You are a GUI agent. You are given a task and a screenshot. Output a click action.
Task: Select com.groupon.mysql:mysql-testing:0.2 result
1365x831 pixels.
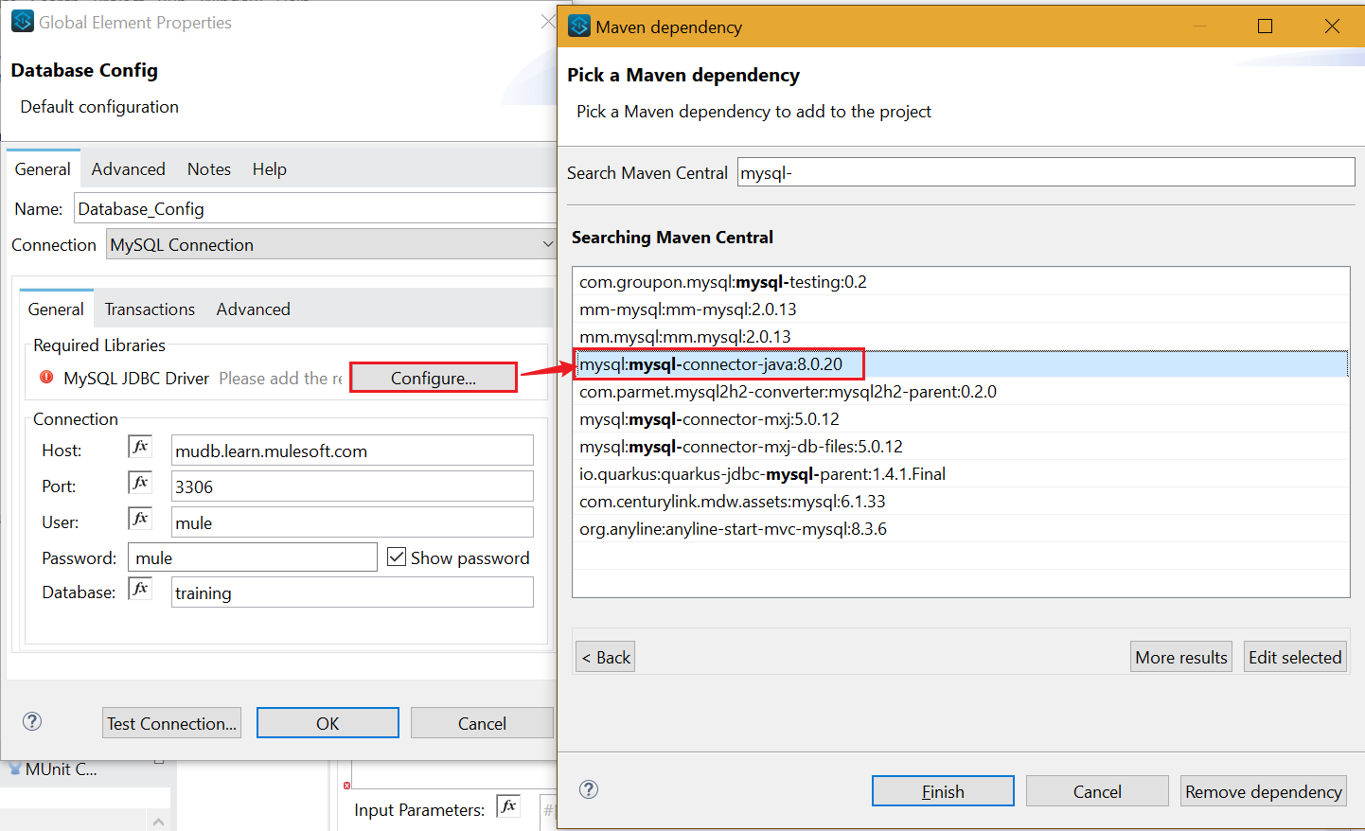(962, 282)
